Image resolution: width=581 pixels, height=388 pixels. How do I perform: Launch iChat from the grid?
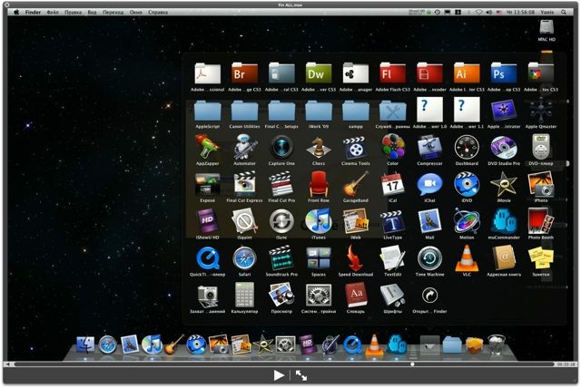point(429,184)
